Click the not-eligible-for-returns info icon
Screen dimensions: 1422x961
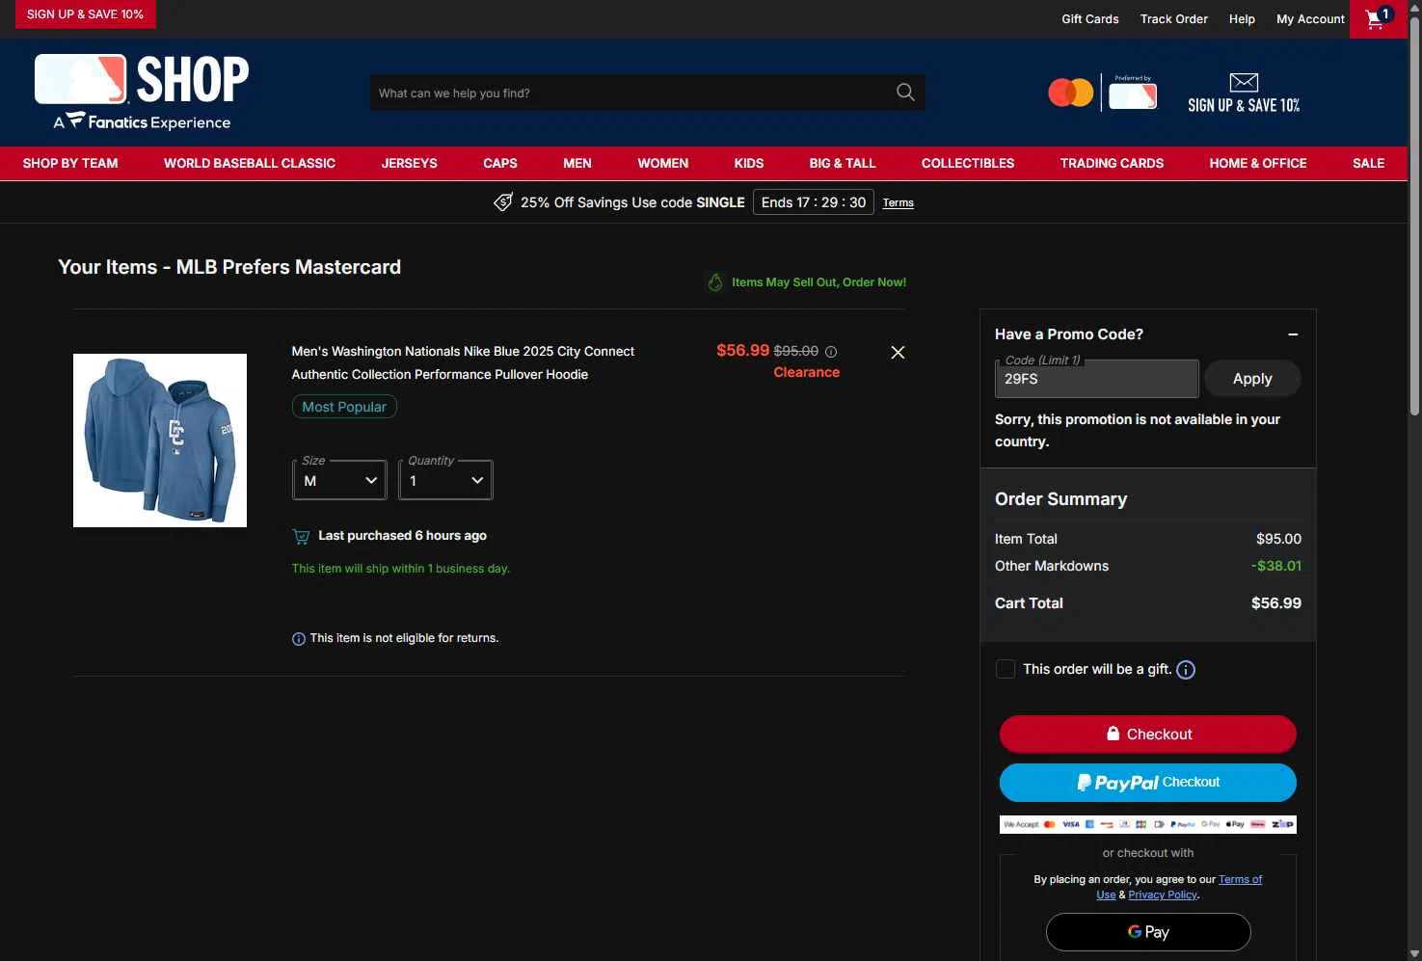(299, 639)
